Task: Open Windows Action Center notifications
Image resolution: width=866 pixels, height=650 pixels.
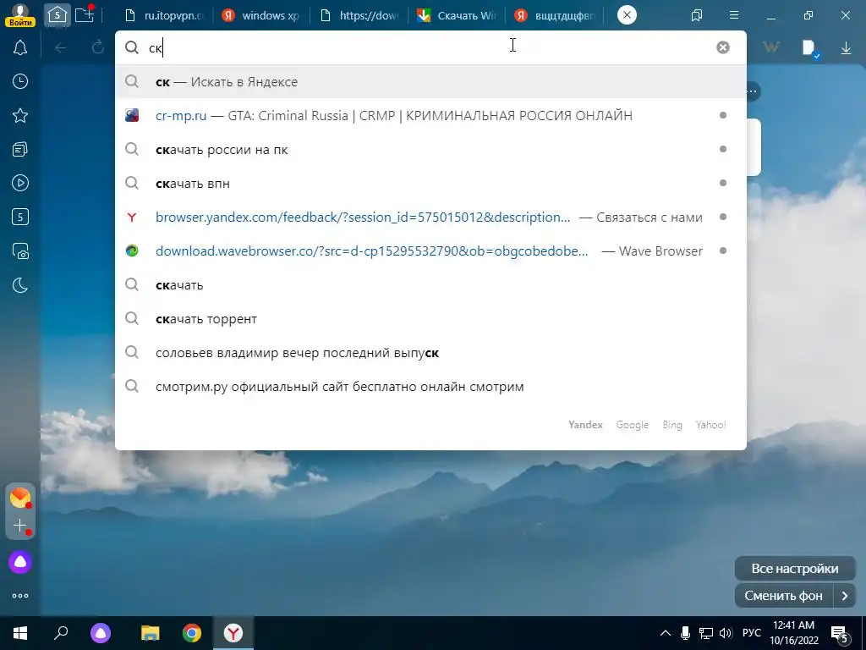Action: [840, 634]
